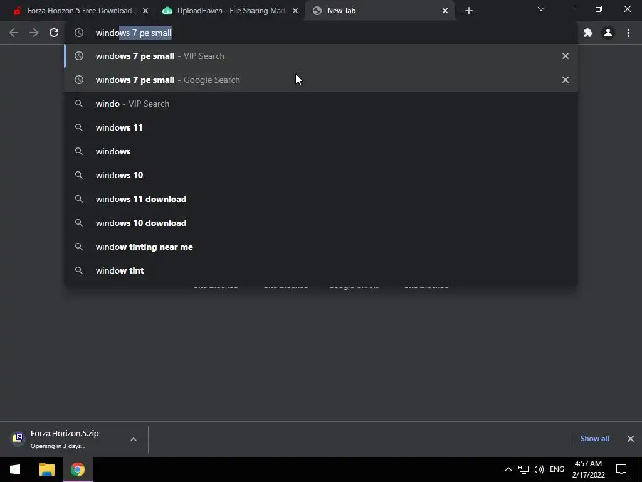Open the volume speaker tray icon
This screenshot has height=482, width=642.
pos(539,469)
